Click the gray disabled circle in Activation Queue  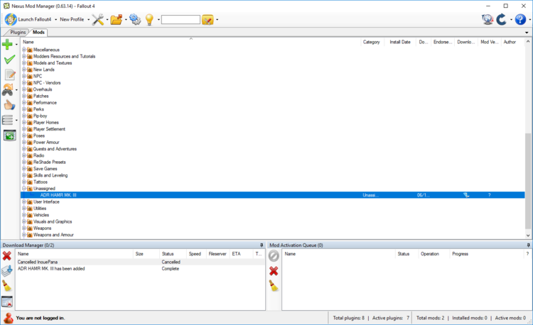[274, 255]
